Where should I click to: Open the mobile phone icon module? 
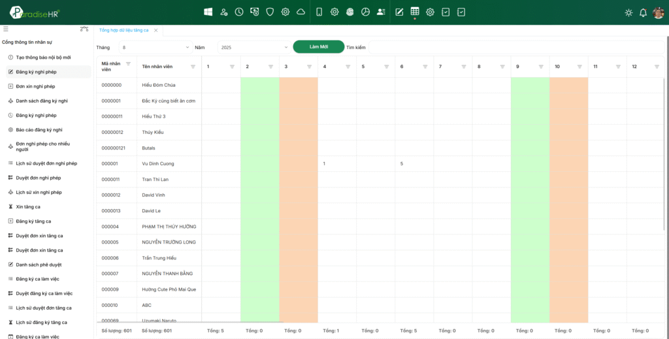click(x=319, y=12)
